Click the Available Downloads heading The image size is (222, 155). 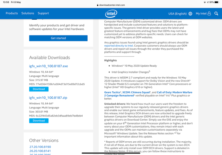point(50,58)
